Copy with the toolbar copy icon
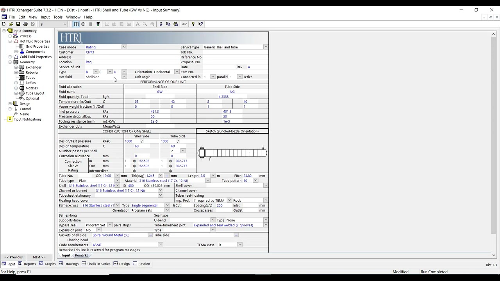The width and height of the screenshot is (500, 281). click(168, 24)
